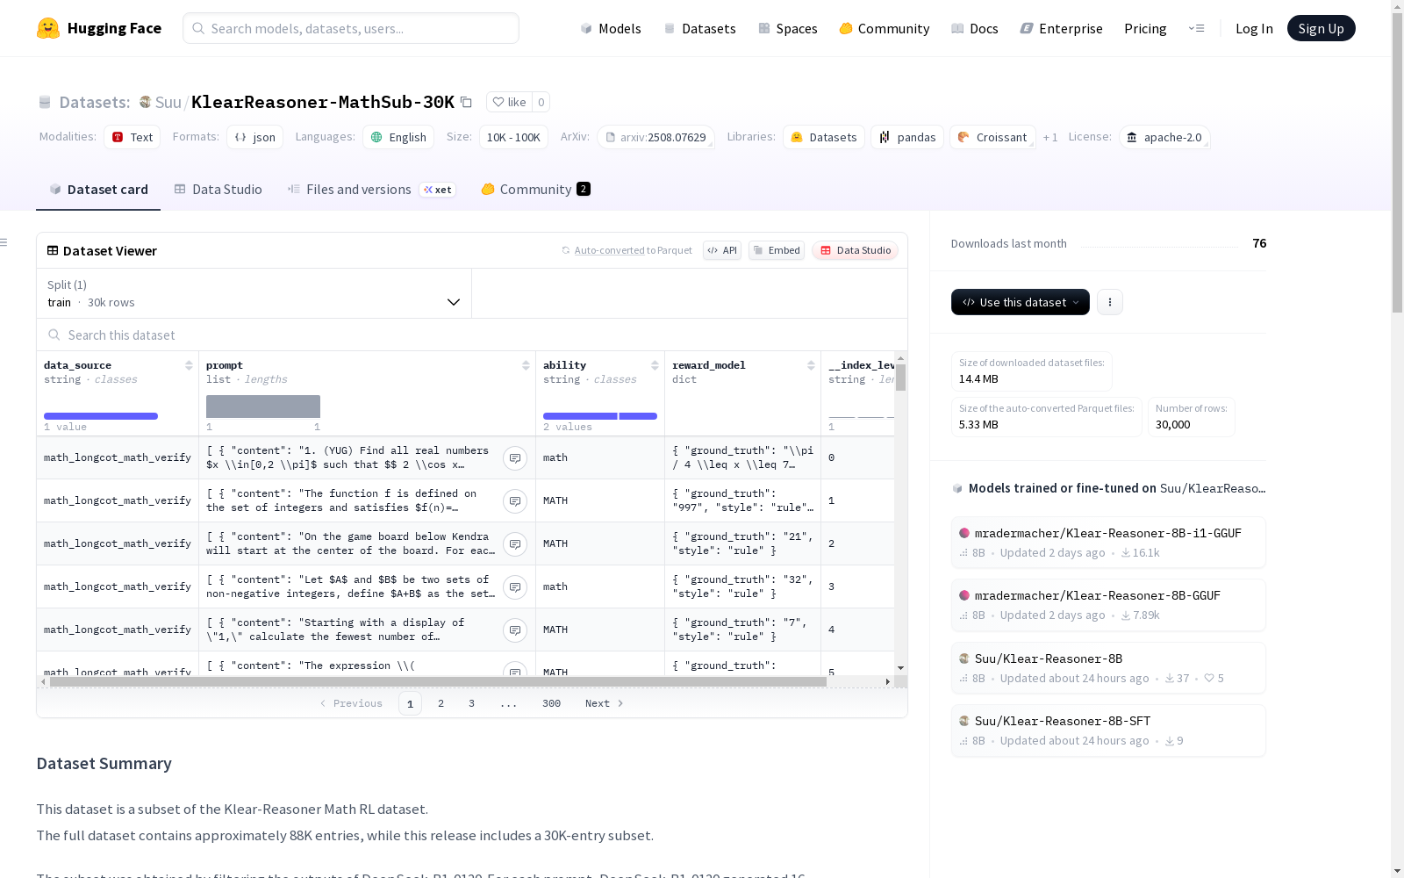
Task: Expand chat preview for Kendra game board row
Action: [515, 543]
